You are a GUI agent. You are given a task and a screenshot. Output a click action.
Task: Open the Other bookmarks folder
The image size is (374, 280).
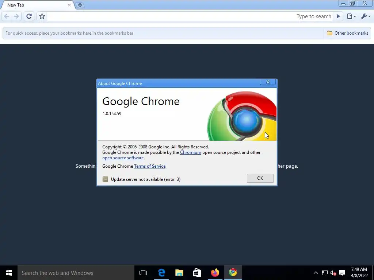347,33
